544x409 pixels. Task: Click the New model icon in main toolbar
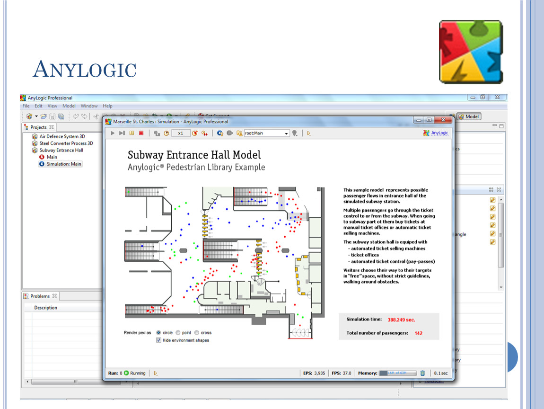pos(29,116)
